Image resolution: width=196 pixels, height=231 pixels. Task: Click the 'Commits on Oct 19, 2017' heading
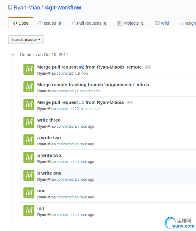tap(44, 55)
